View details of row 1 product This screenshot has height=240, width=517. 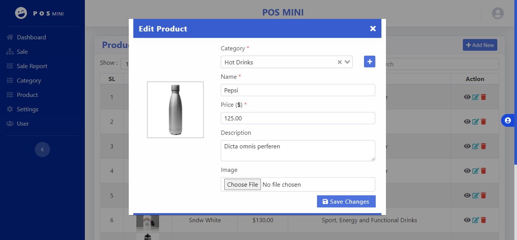click(x=467, y=97)
